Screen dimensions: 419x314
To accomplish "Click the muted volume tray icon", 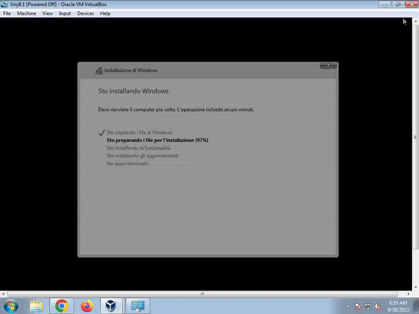I will click(x=378, y=306).
